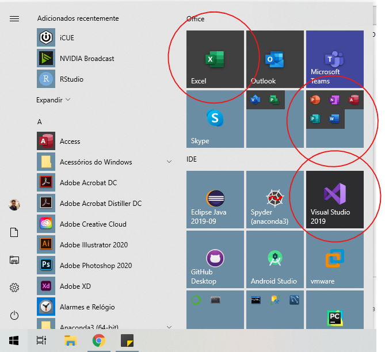Open Adobe XD
This screenshot has height=352, width=385.
tap(105, 286)
